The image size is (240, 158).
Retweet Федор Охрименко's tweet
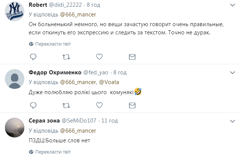click(66, 105)
